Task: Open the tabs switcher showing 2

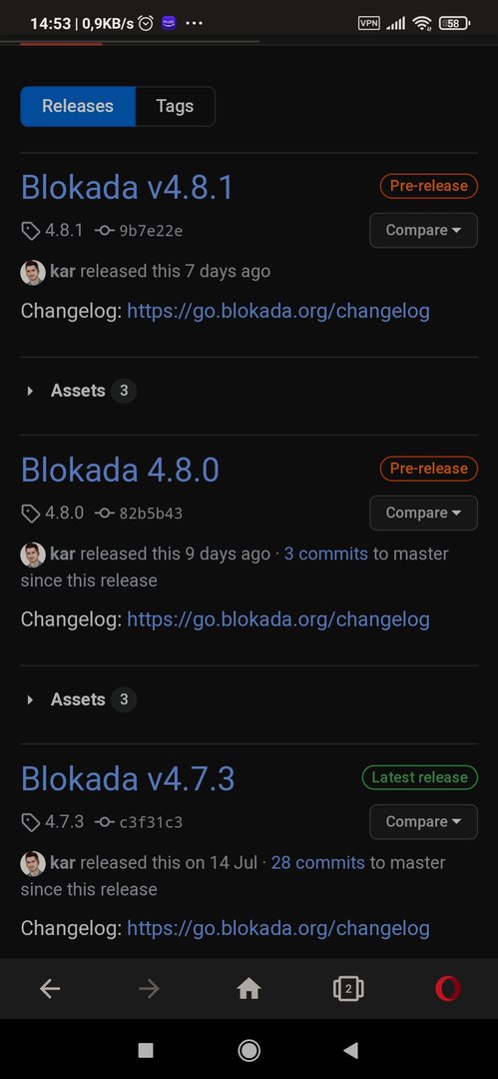Action: [348, 989]
